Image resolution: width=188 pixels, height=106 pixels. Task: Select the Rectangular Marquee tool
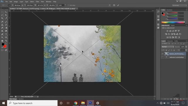click(x=2, y=12)
